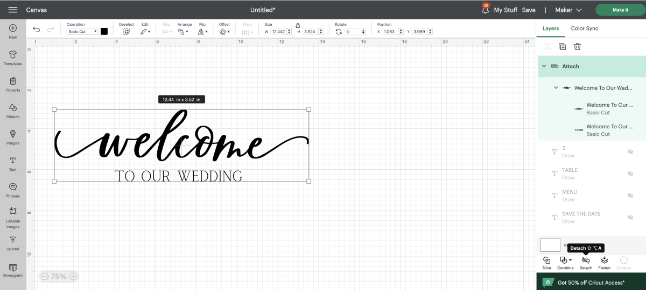Open the Offset dropdown
The image size is (646, 290).
point(224,32)
